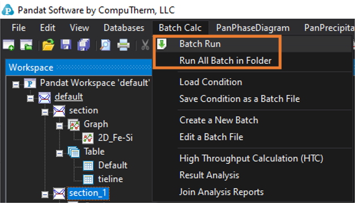This screenshot has height=204, width=356.
Task: Select the tieline table item
Action: tap(111, 179)
